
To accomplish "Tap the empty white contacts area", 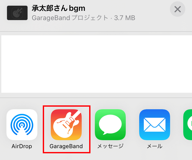I will click(x=97, y=64).
